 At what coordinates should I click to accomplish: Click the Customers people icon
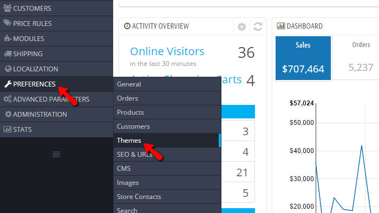(8, 8)
